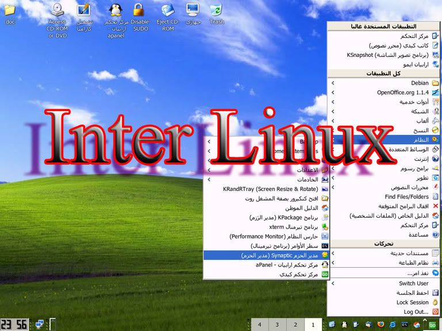Expand the أدوات خدمية submenu
The image size is (442, 331).
click(384, 102)
